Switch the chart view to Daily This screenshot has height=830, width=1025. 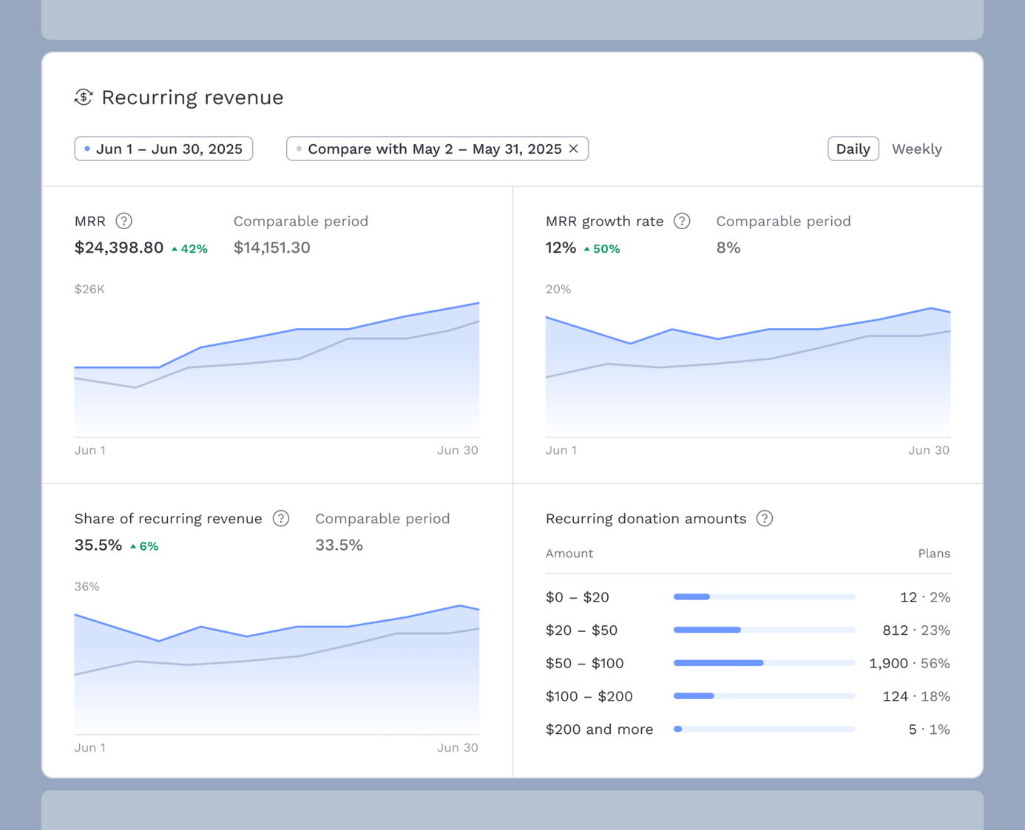pos(853,149)
